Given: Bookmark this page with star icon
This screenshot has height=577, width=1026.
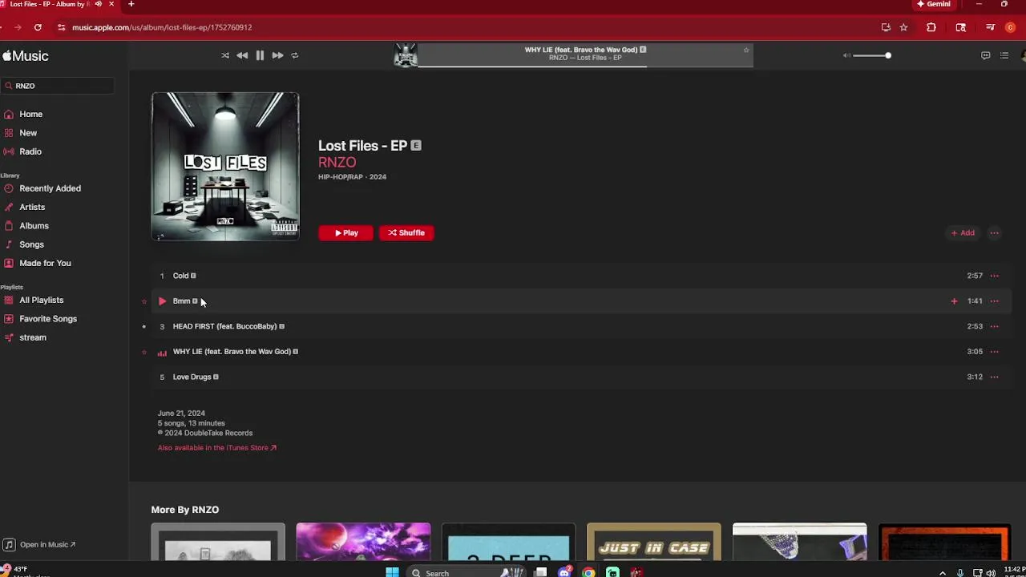Looking at the screenshot, I should [x=903, y=27].
